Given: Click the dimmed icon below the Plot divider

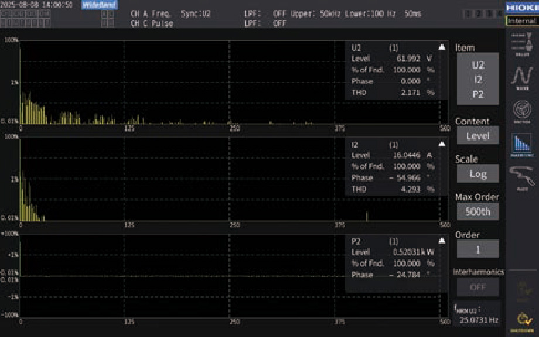Looking at the screenshot, I should point(520,290).
